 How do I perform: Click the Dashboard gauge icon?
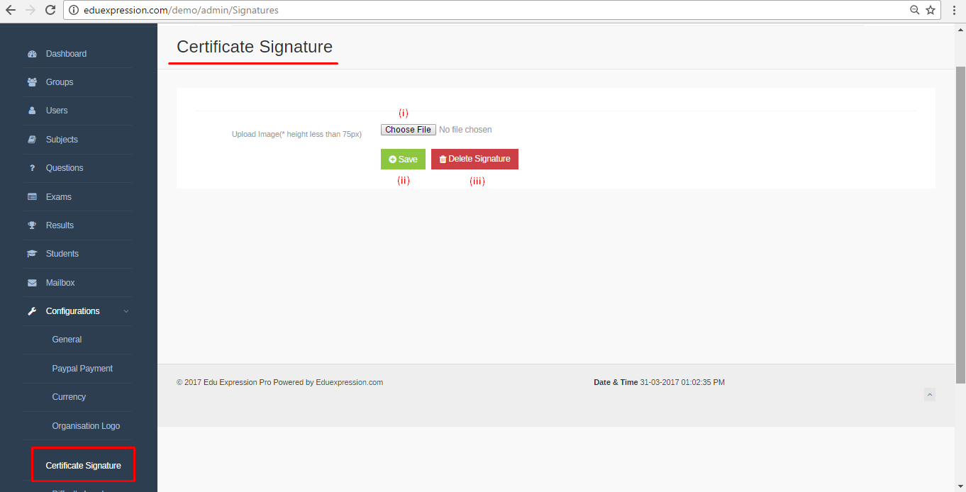coord(32,54)
